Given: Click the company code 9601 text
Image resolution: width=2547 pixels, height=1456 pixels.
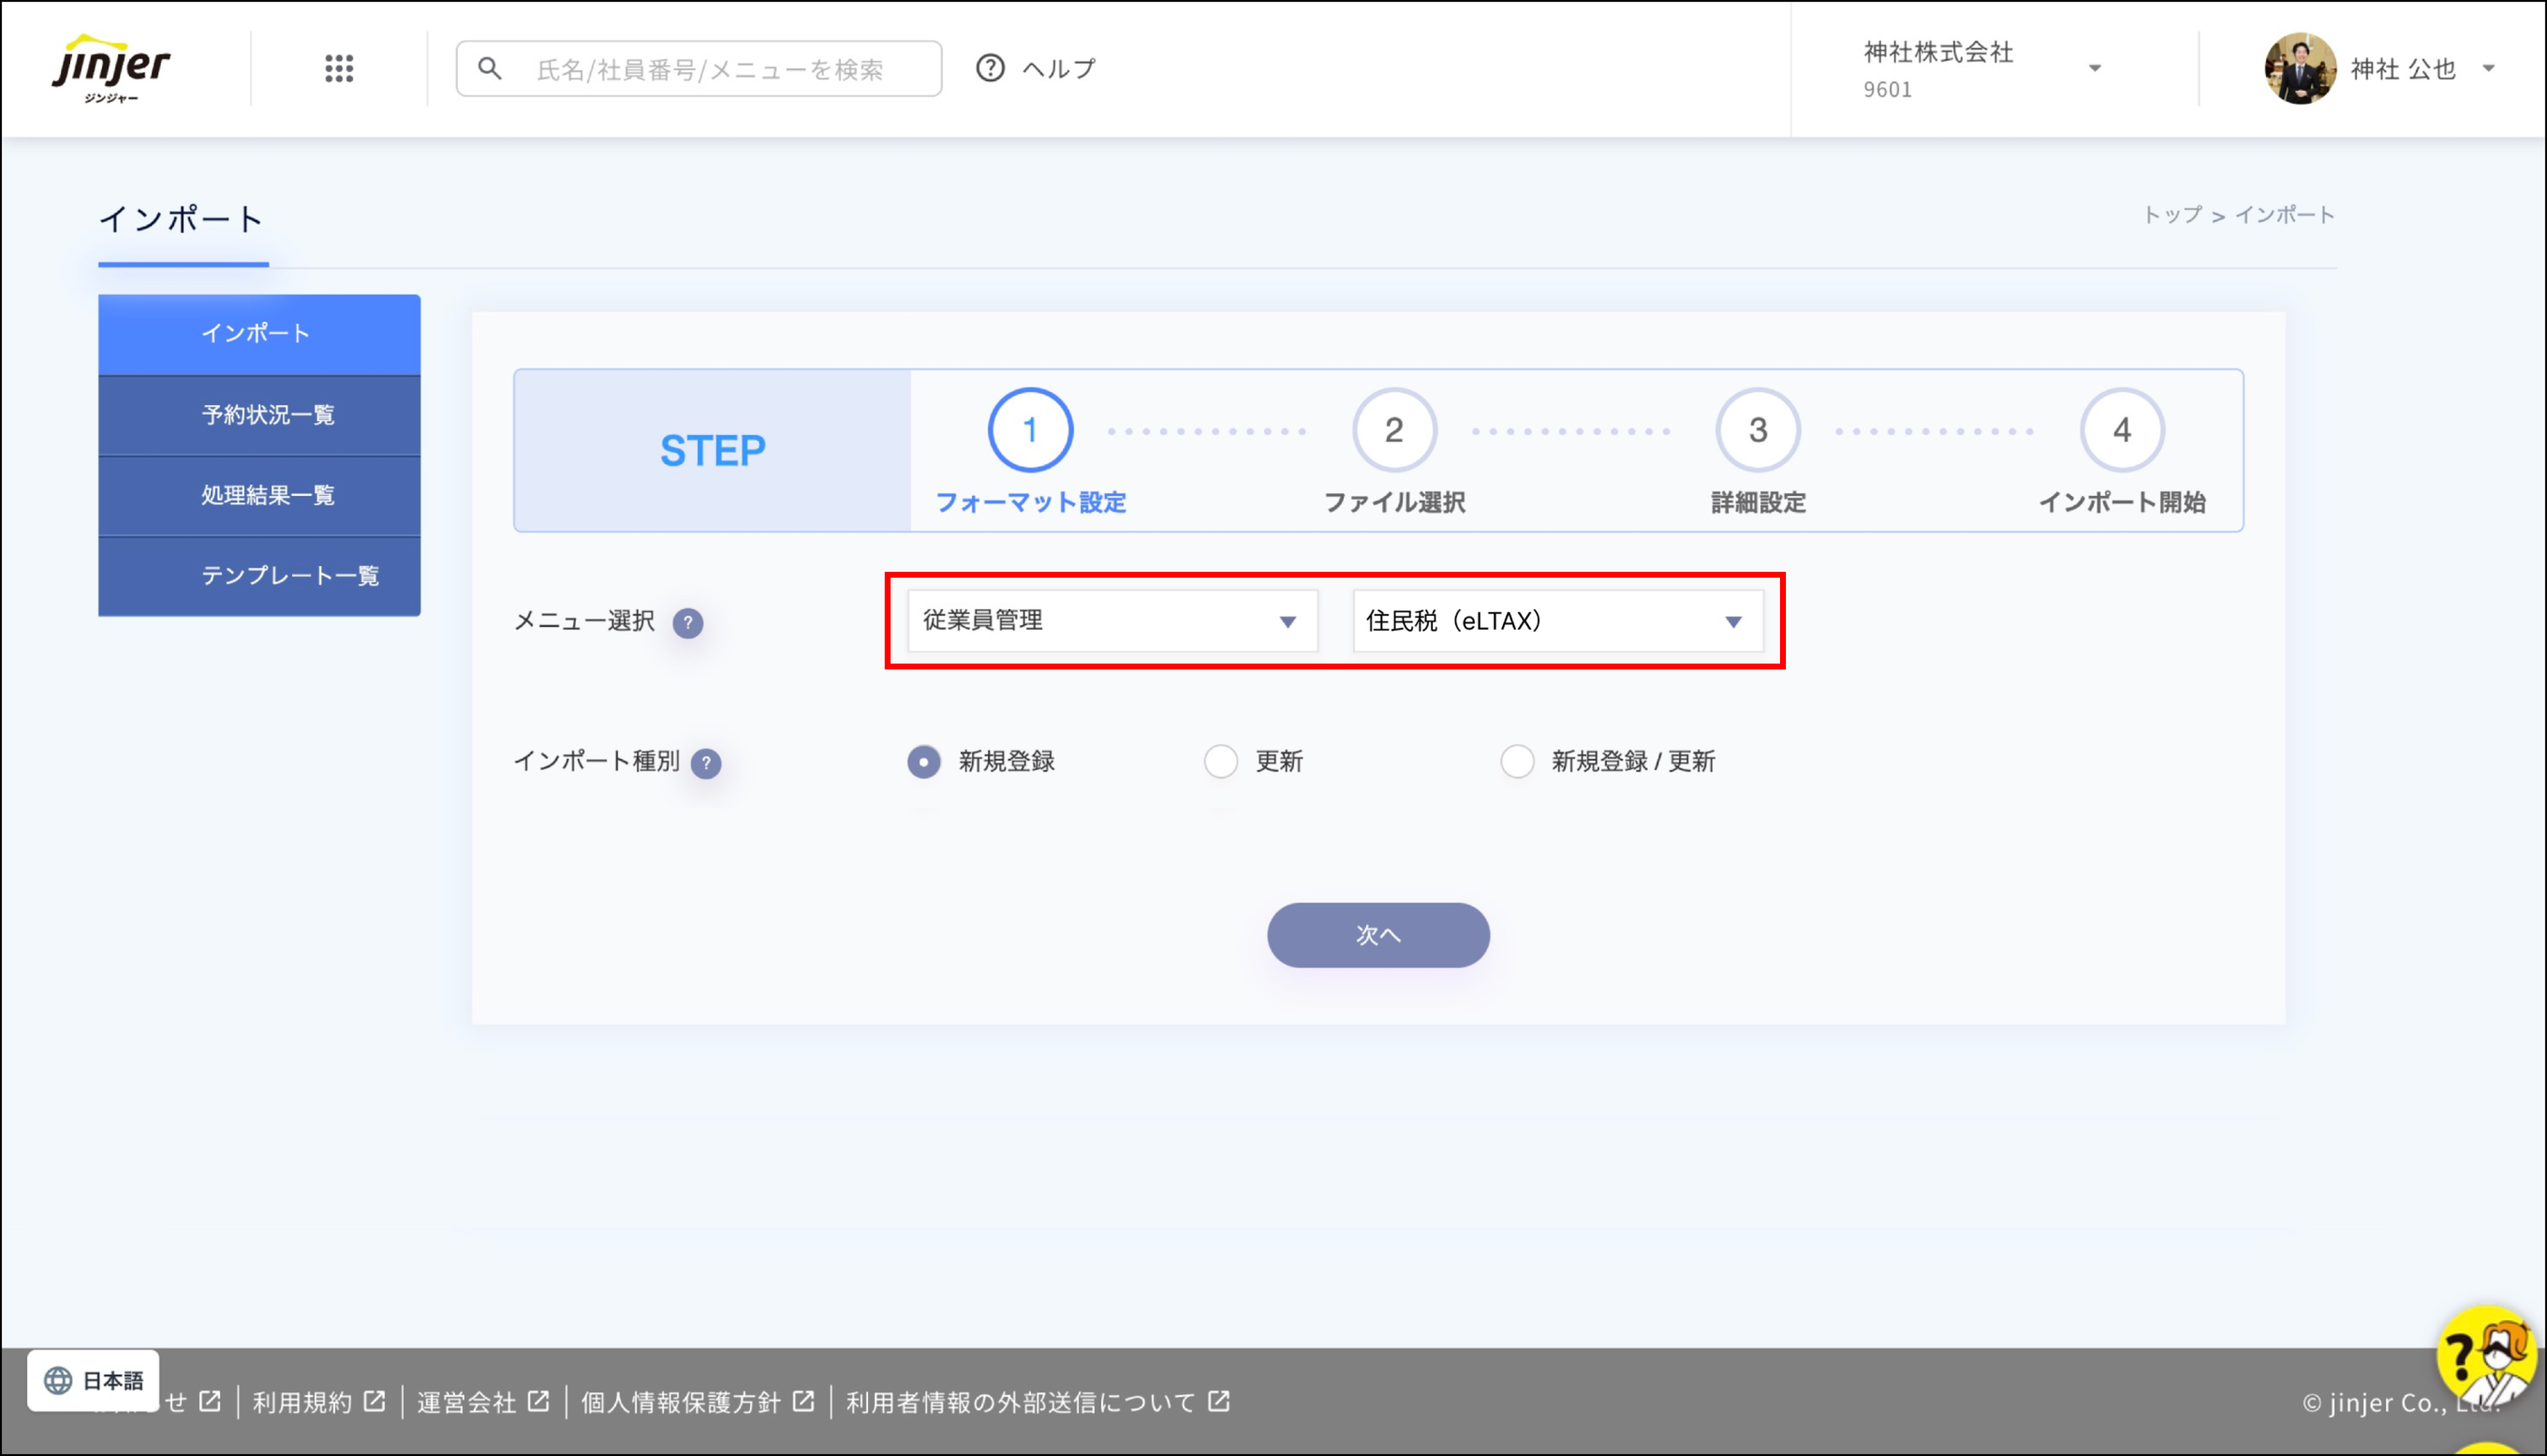Looking at the screenshot, I should click(x=1887, y=90).
